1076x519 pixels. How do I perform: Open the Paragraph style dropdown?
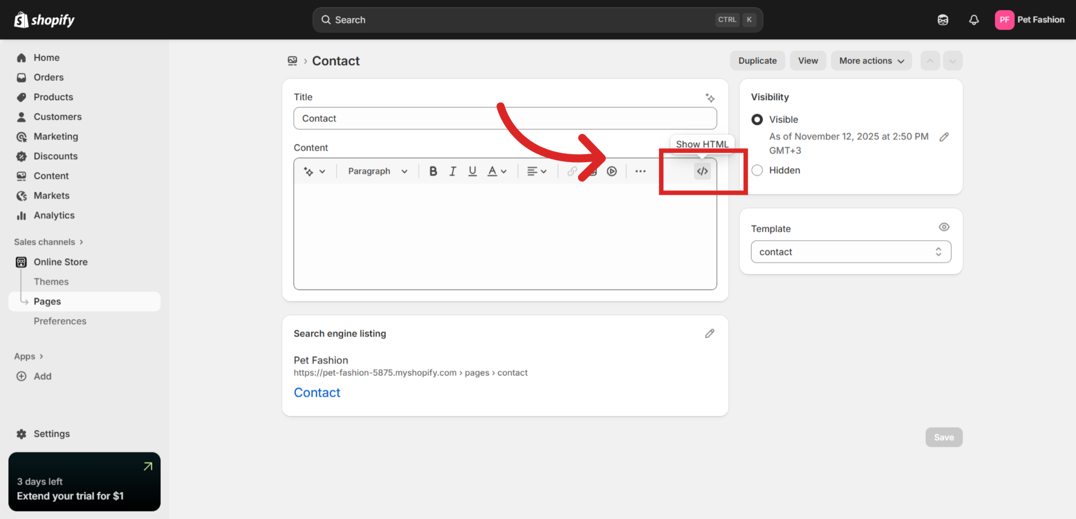[377, 171]
